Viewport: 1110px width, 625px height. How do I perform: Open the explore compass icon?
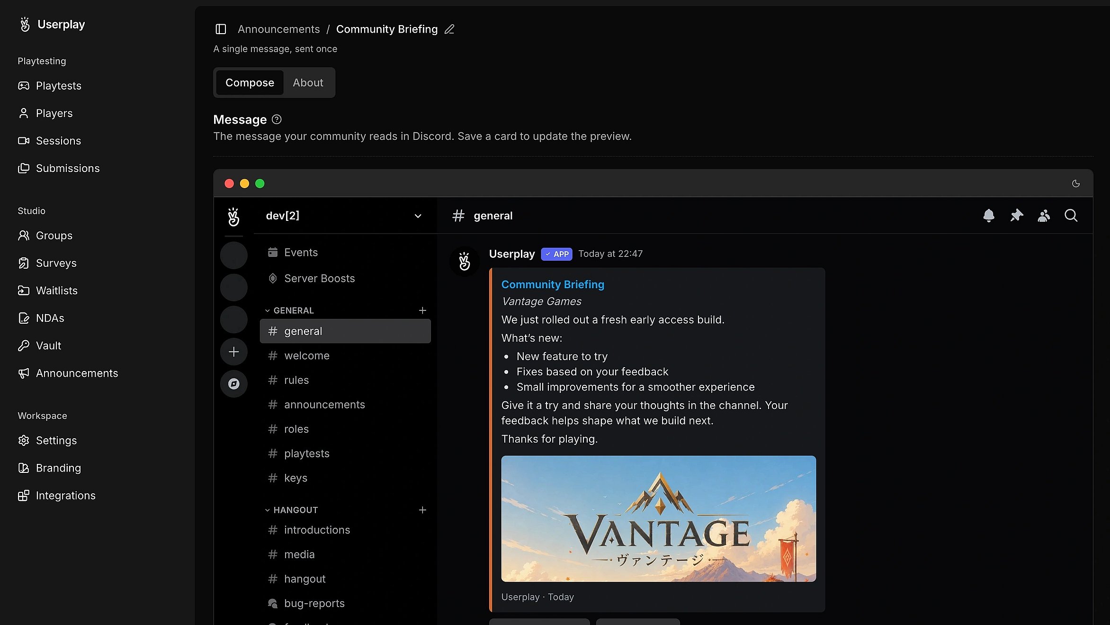pos(234,384)
